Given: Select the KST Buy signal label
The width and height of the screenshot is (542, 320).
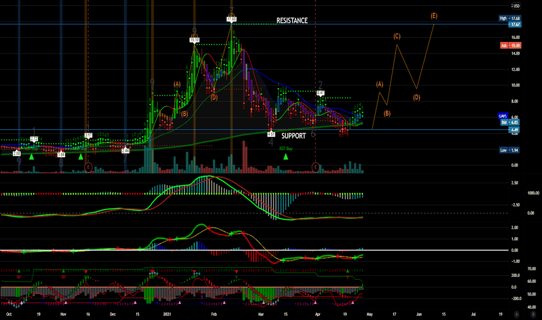Looking at the screenshot, I should pos(286,148).
